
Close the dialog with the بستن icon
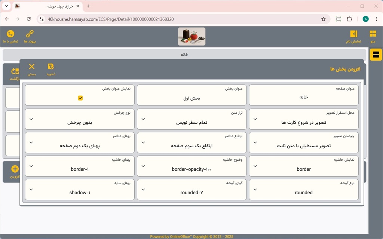tap(32, 67)
